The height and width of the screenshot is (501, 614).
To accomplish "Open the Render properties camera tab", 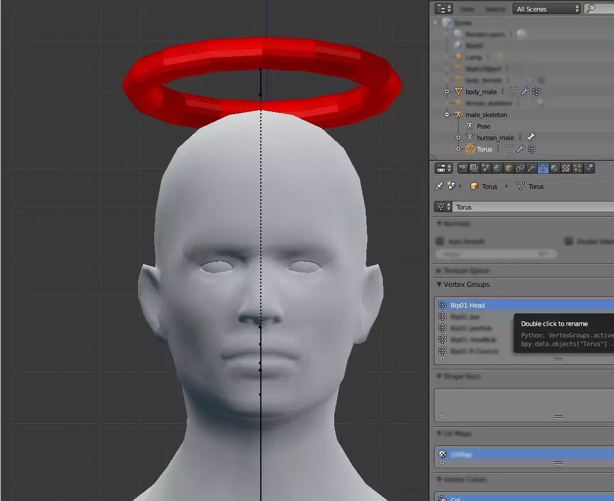I will [463, 168].
